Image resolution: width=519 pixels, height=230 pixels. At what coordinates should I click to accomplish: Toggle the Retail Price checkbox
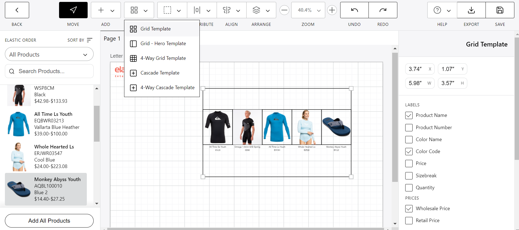click(409, 220)
